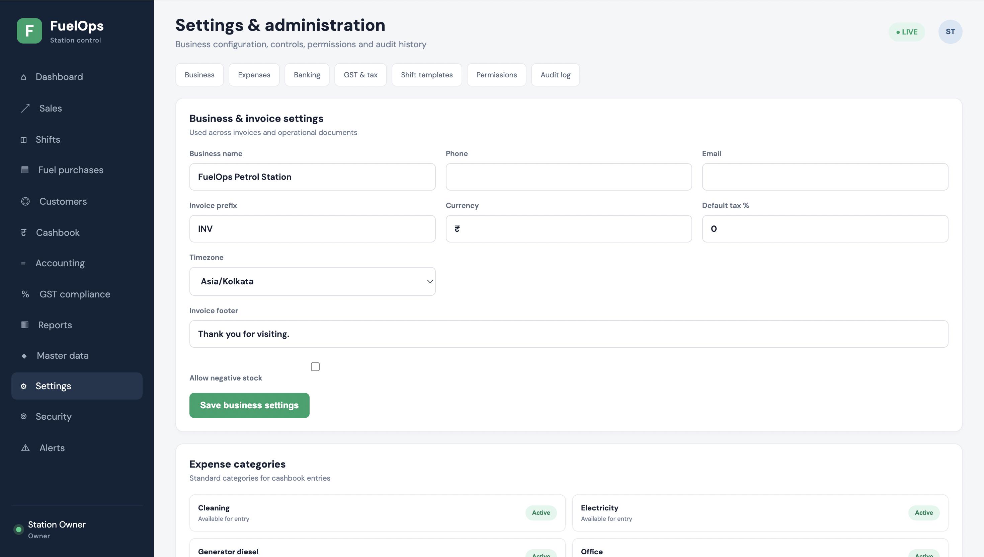Image resolution: width=984 pixels, height=557 pixels.
Task: Click the Invoice footer text field
Action: pyautogui.click(x=568, y=334)
